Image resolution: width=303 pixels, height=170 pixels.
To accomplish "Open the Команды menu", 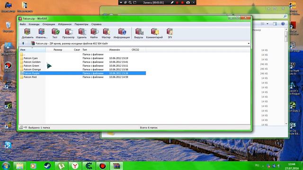I will (34, 24).
